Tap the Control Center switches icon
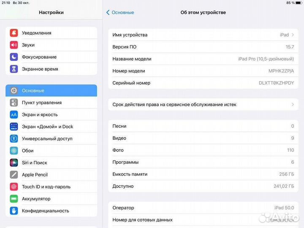 (14, 103)
